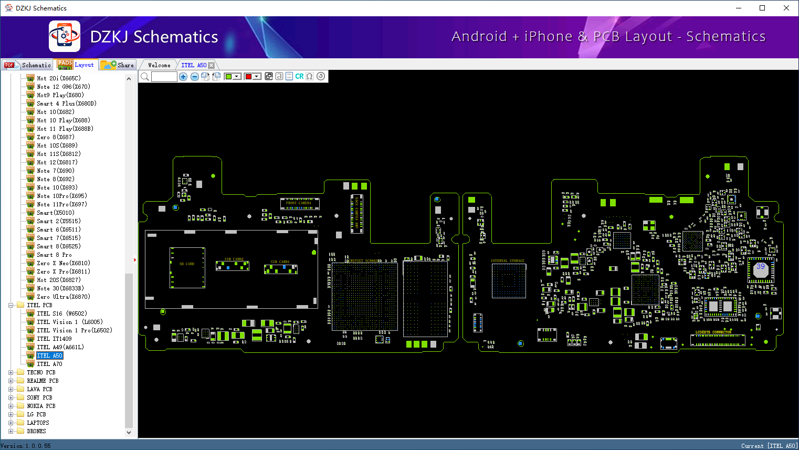Image resolution: width=799 pixels, height=450 pixels.
Task: Click the DZKJ Schematics logo icon in banner
Action: click(x=65, y=36)
